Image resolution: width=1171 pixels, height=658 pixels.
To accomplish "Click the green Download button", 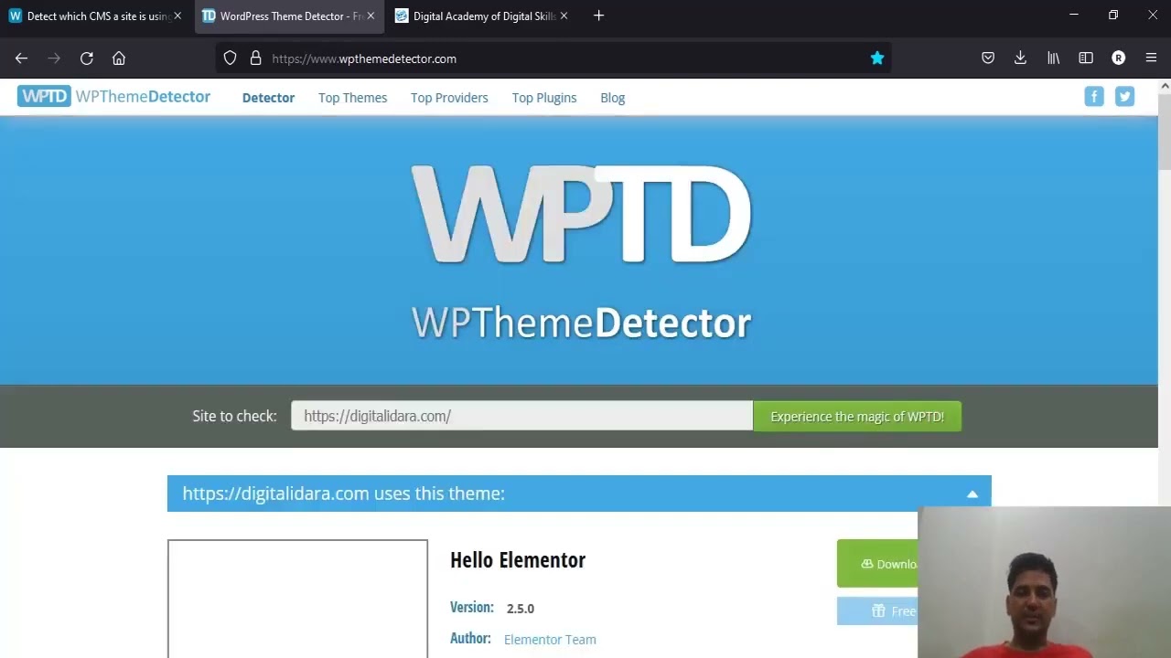I will 877,564.
